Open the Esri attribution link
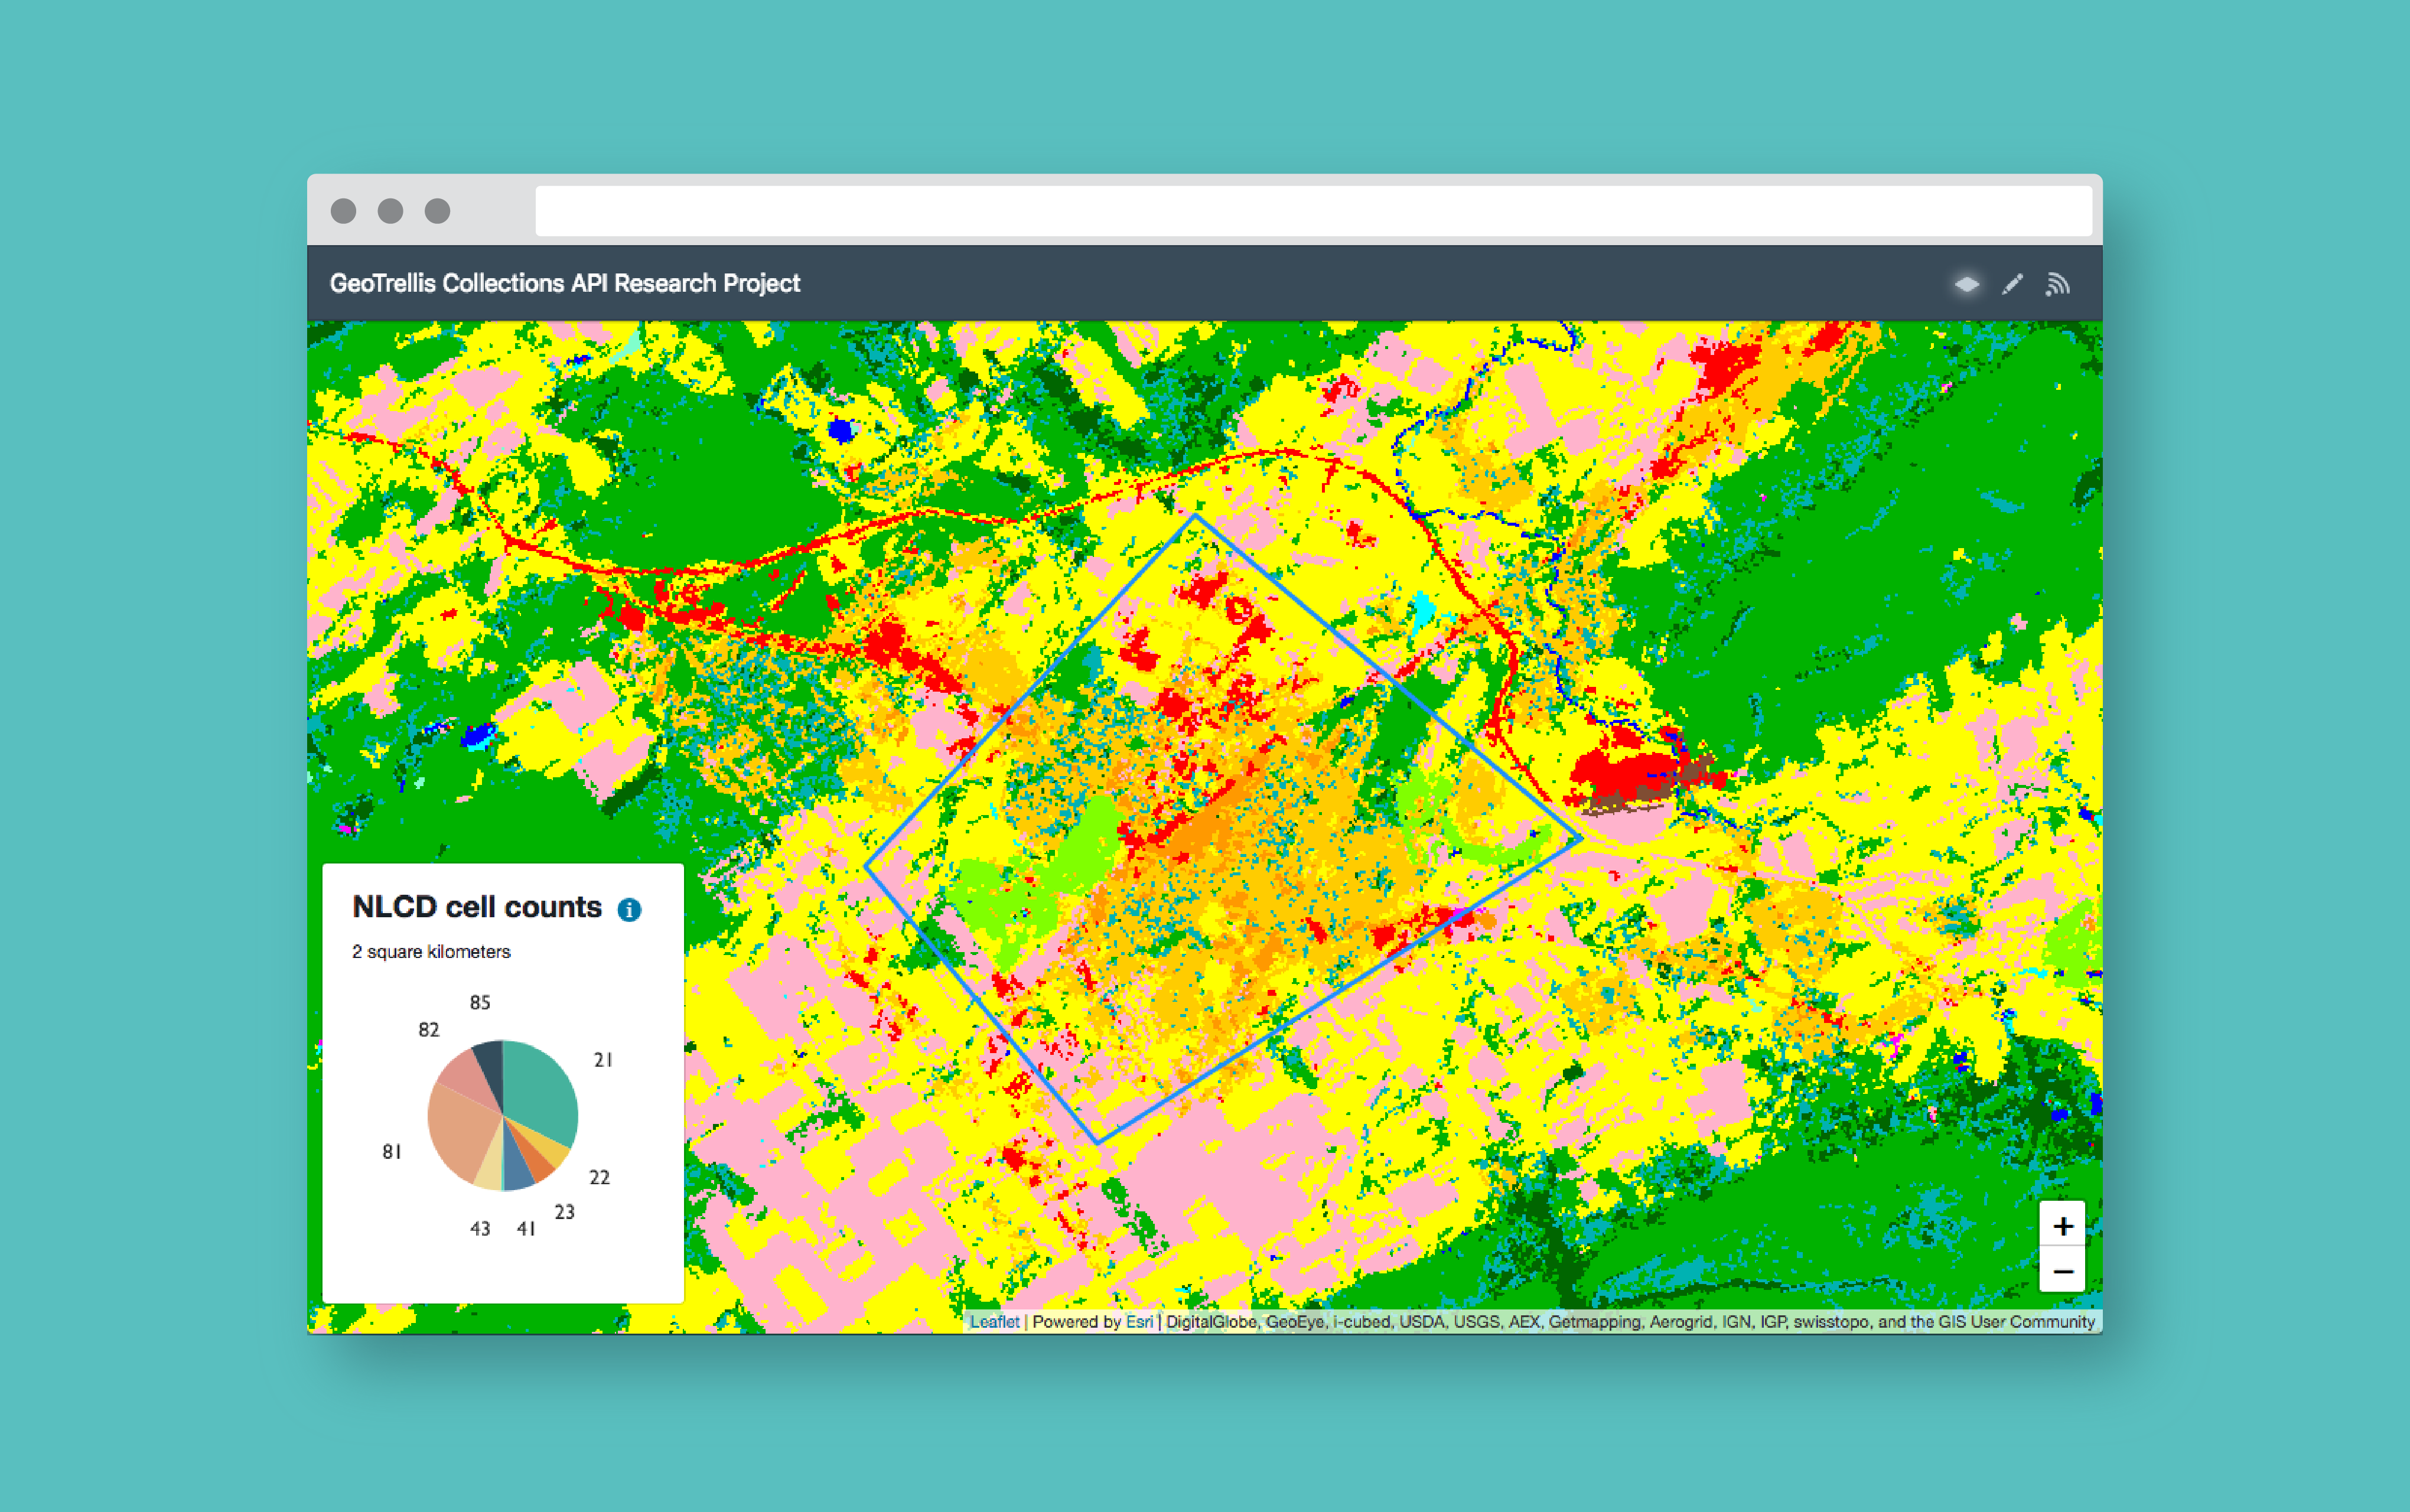 point(1139,1322)
